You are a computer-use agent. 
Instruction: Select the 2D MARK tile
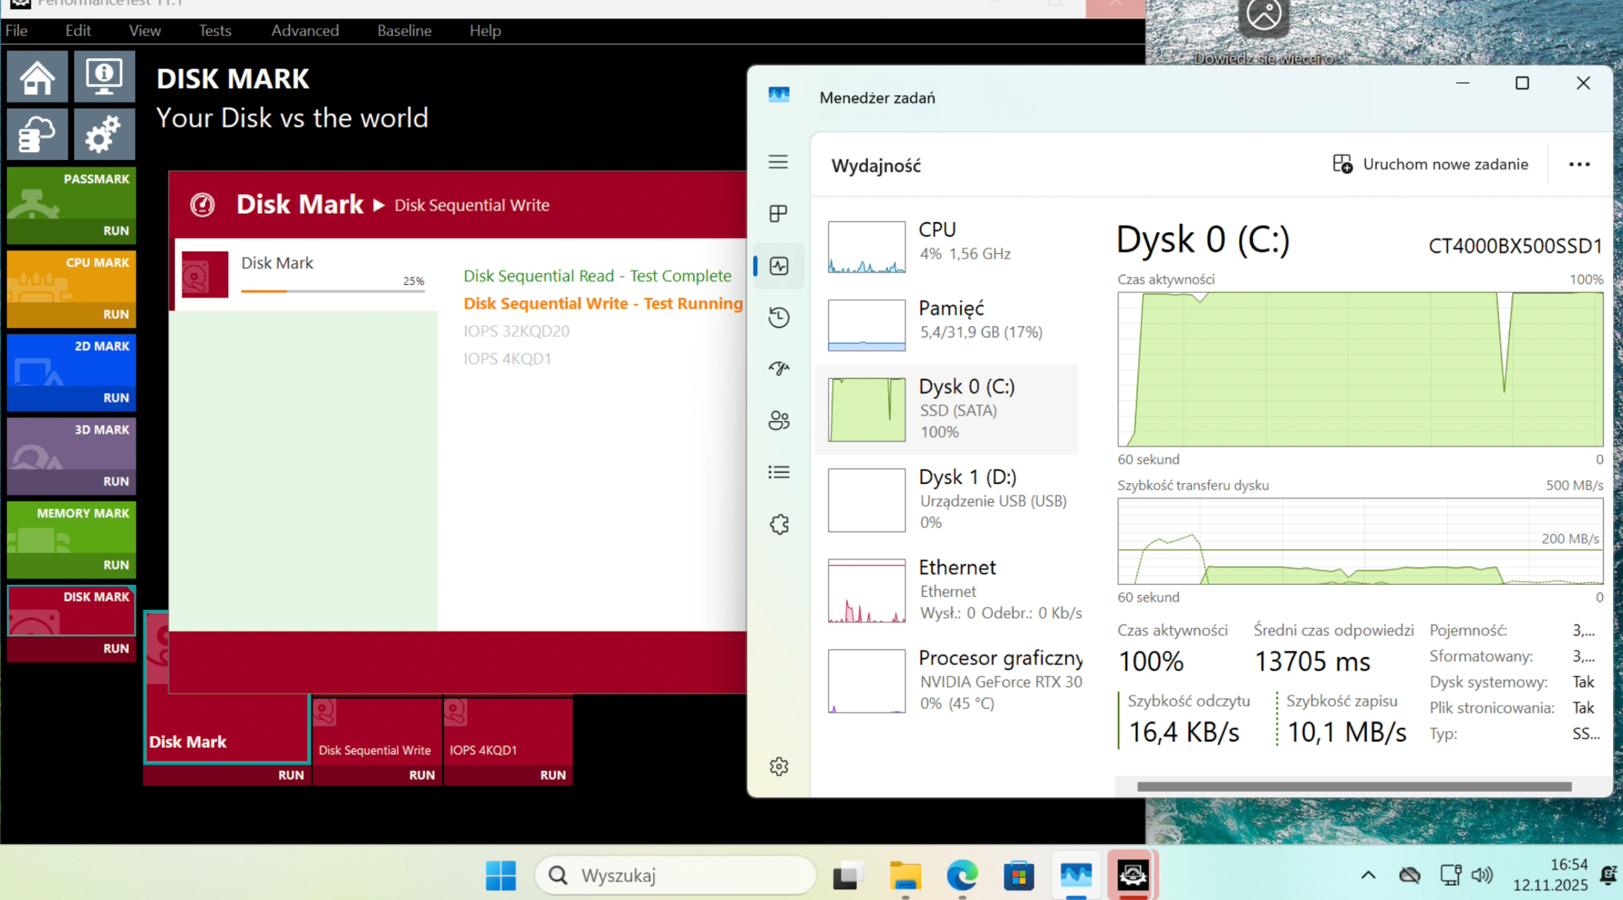(71, 360)
